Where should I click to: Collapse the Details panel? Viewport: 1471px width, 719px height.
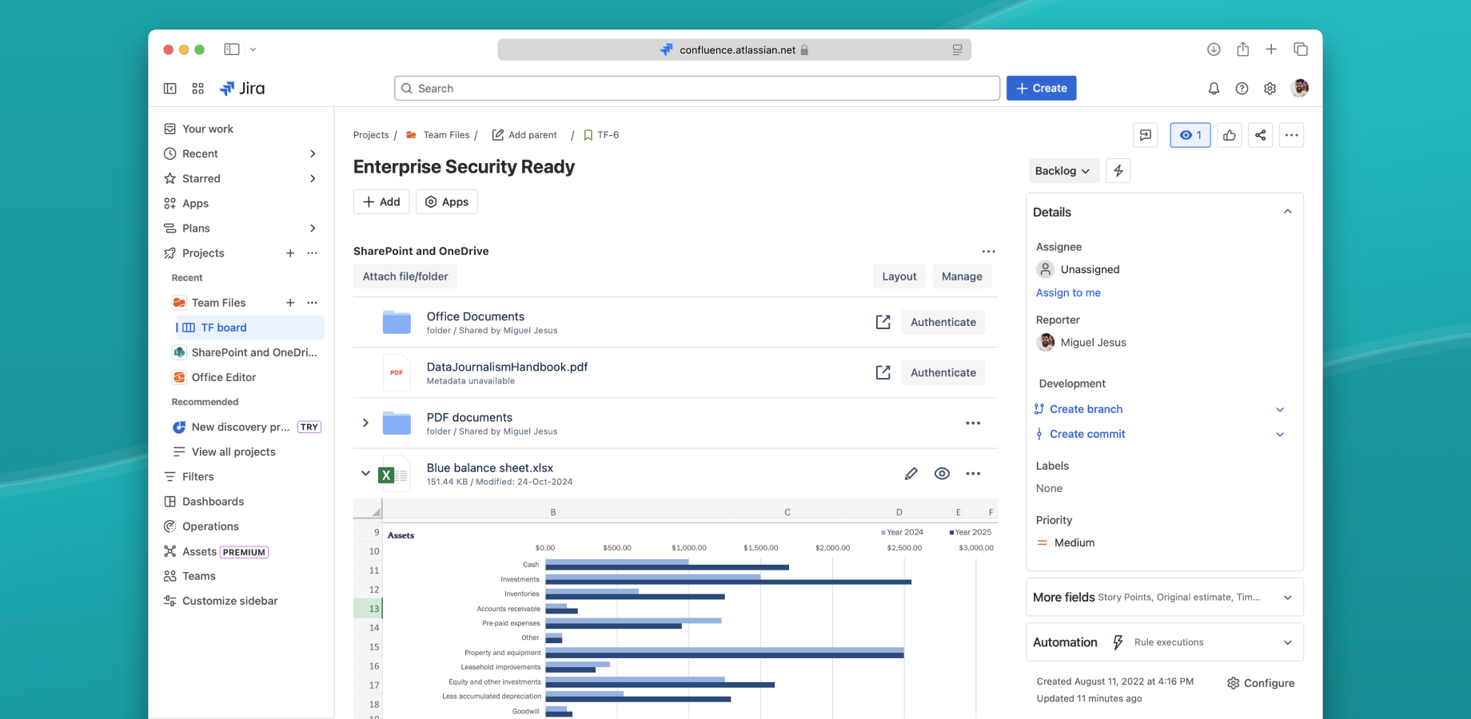[x=1288, y=212]
